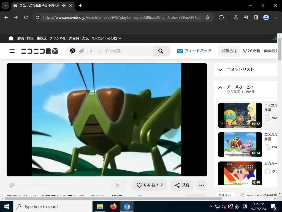Click the ニコニコ動画 logo
282x212 pixels.
point(40,51)
